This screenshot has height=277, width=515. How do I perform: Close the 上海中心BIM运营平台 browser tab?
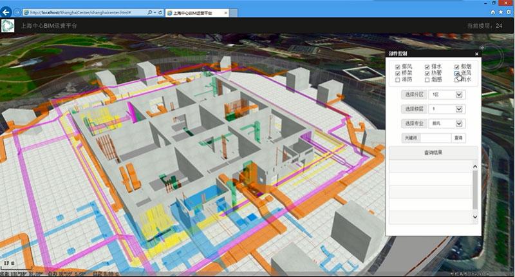[226, 13]
